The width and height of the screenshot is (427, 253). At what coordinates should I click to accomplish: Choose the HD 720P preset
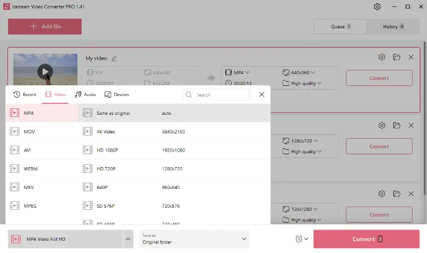175,169
